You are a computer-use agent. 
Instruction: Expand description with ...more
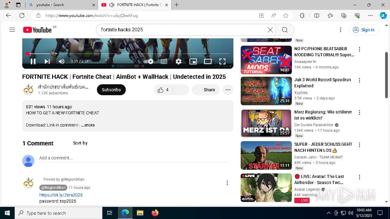coord(88,125)
